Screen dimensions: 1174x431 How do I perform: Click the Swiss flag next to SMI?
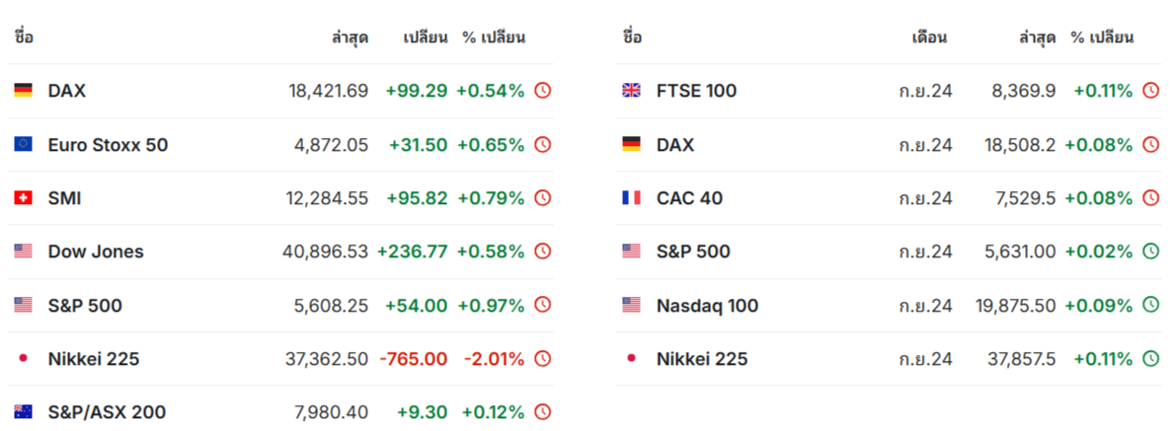(x=23, y=198)
